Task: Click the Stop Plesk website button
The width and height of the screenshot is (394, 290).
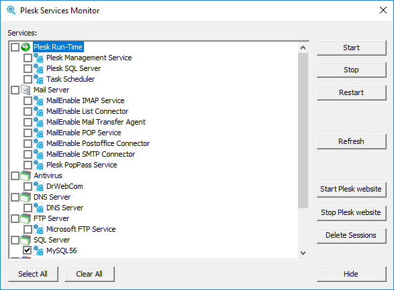Action: point(351,212)
